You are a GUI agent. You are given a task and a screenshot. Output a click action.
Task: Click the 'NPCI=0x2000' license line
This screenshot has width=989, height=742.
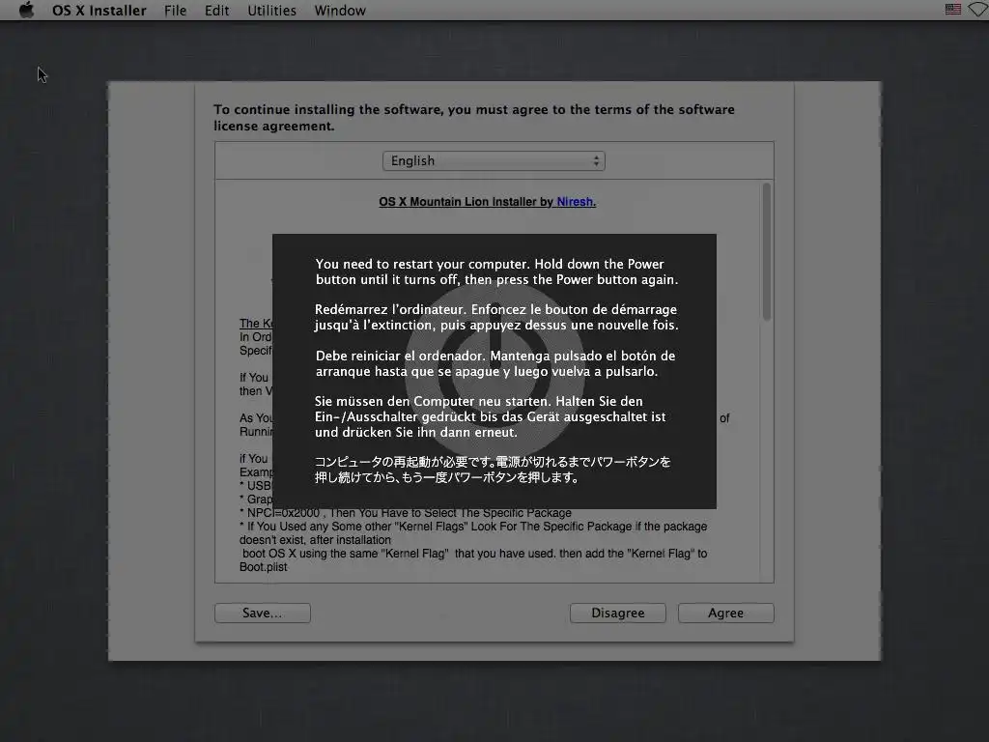click(406, 513)
